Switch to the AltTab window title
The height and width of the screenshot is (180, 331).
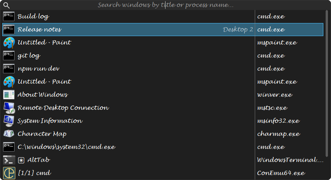click(39, 160)
